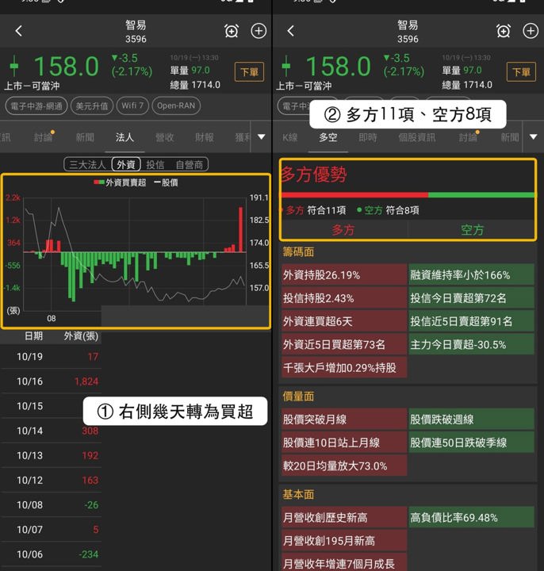
Task: Select 自營商 segment
Action: point(190,165)
